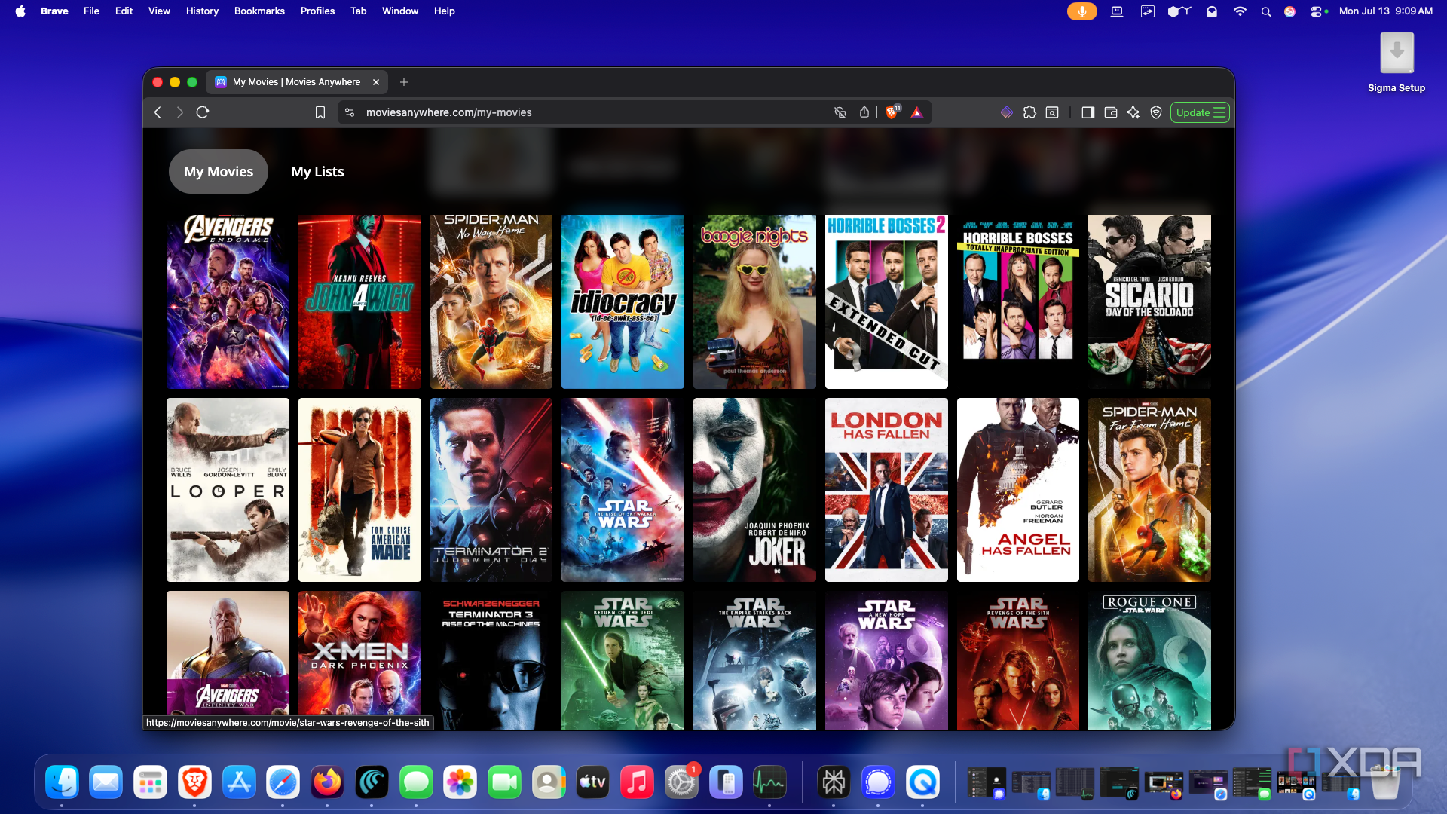Open the Boogie Nights poster
Viewport: 1447px width, 814px height.
point(754,301)
